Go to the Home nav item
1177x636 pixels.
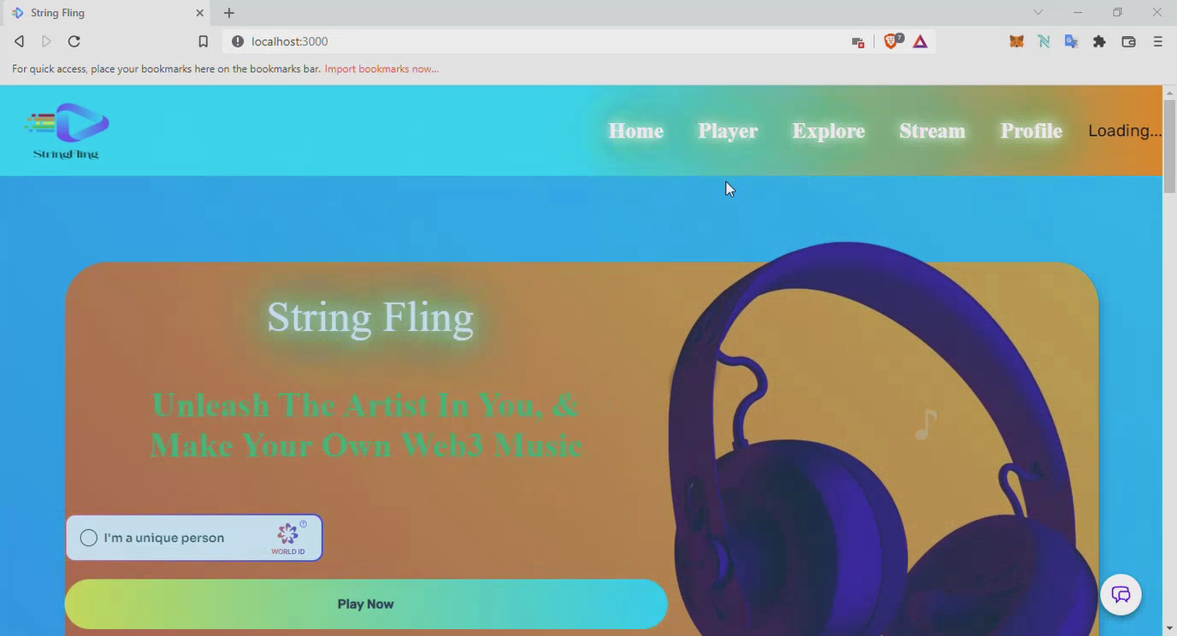(x=636, y=131)
